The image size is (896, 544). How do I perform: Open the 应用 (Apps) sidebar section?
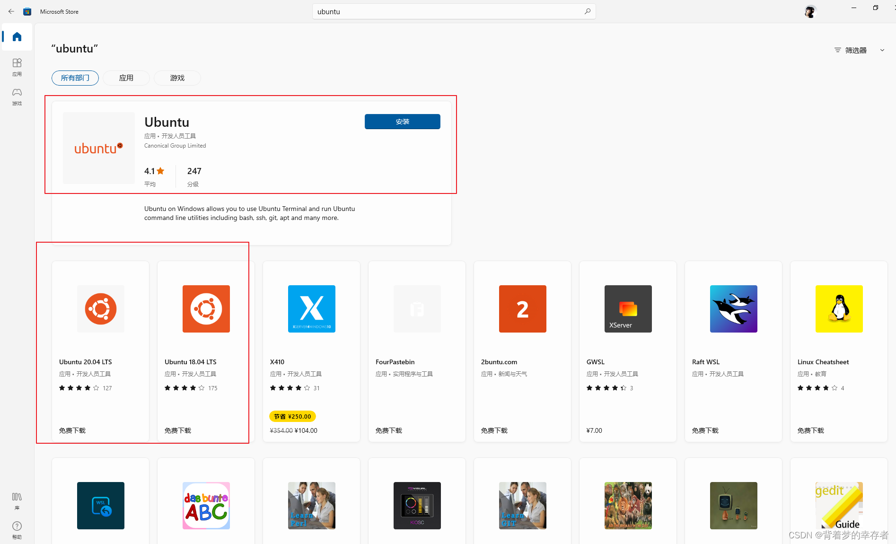(x=17, y=67)
